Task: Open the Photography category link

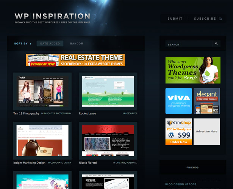Action: [x=63, y=113]
